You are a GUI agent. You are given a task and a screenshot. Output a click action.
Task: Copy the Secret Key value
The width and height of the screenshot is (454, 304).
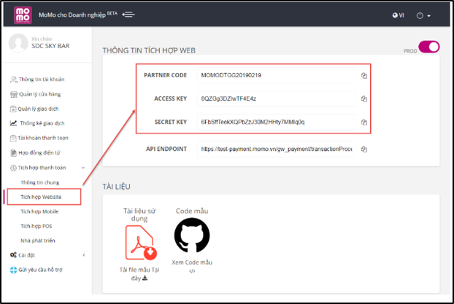[x=364, y=122]
